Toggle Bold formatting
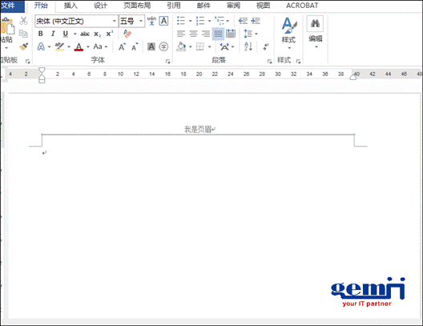The image size is (423, 326). (41, 34)
